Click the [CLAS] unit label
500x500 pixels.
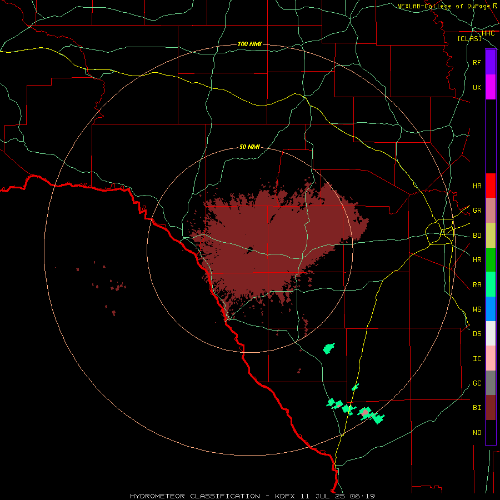pyautogui.click(x=469, y=38)
